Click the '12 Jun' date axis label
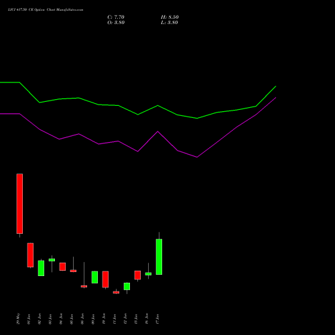Viewport: 335px width, 335px height. (x=125, y=319)
